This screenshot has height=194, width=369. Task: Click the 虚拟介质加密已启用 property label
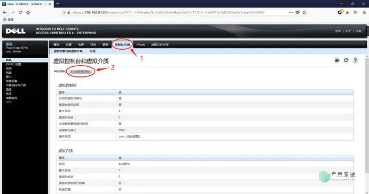72,183
